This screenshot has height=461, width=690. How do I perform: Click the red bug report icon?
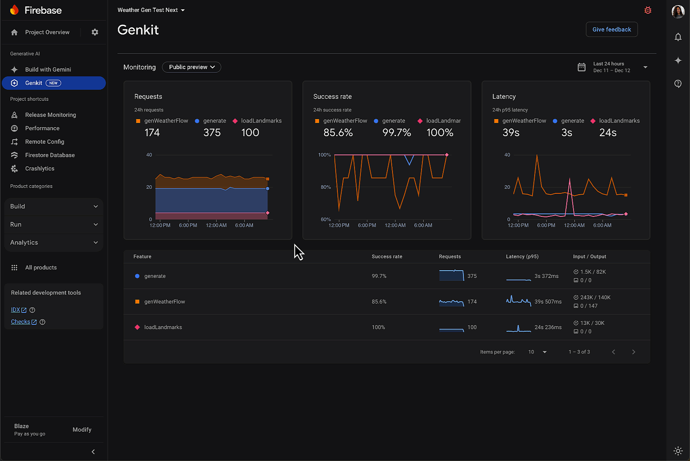click(648, 10)
